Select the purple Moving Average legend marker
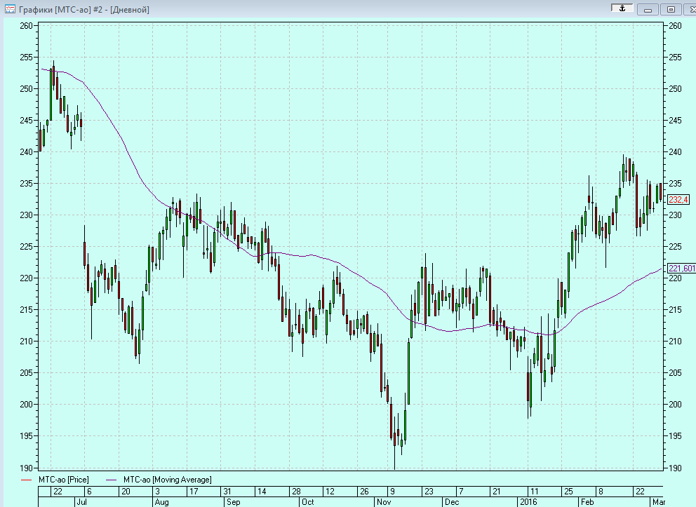This screenshot has height=507, width=696. pos(111,480)
